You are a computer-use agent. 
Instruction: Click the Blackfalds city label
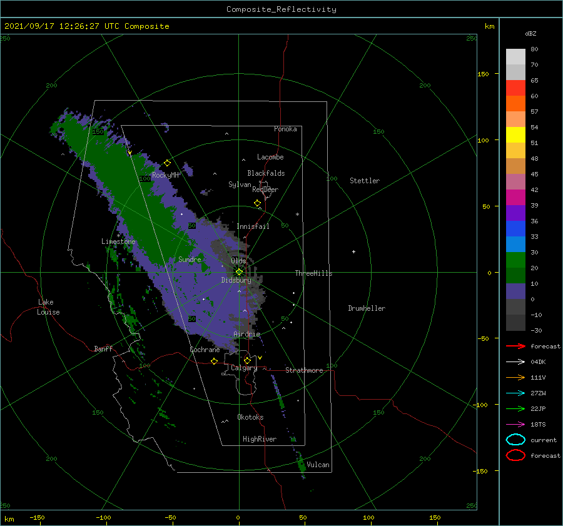tap(266, 173)
